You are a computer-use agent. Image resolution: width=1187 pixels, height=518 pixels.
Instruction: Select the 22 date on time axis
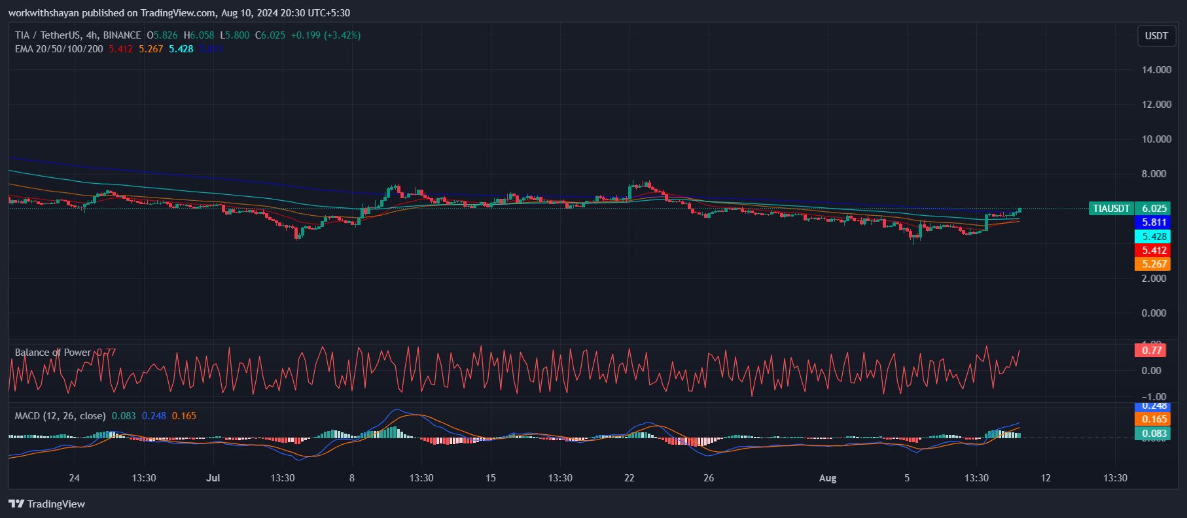(629, 478)
